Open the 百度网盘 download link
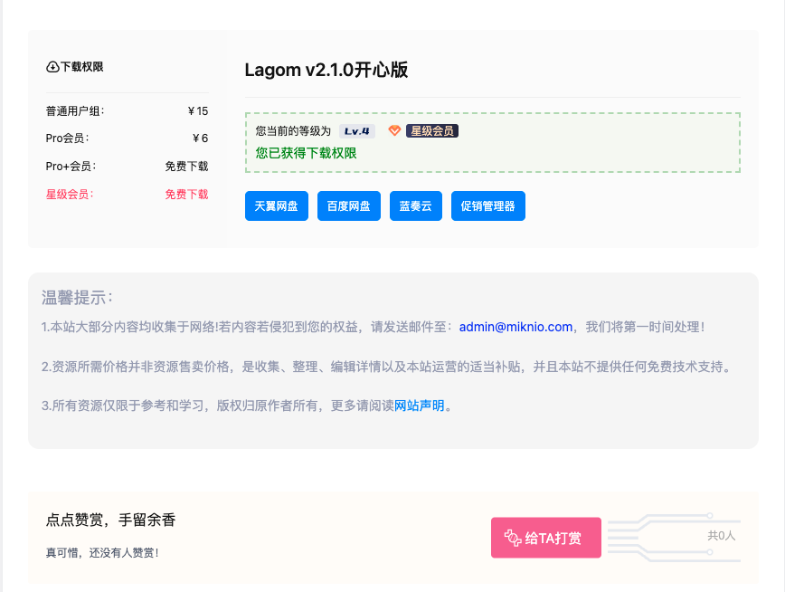785x592 pixels. click(349, 206)
